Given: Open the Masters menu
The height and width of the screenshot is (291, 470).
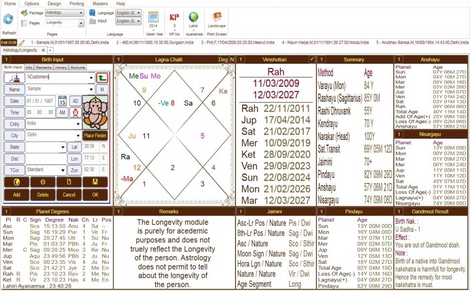Looking at the screenshot, I should tap(100, 4).
